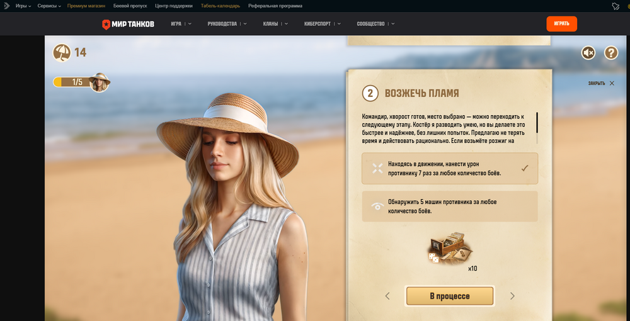Image resolution: width=630 pixels, height=321 pixels.
Task: Expand the Сообщество dropdown chevron
Action: pos(392,24)
